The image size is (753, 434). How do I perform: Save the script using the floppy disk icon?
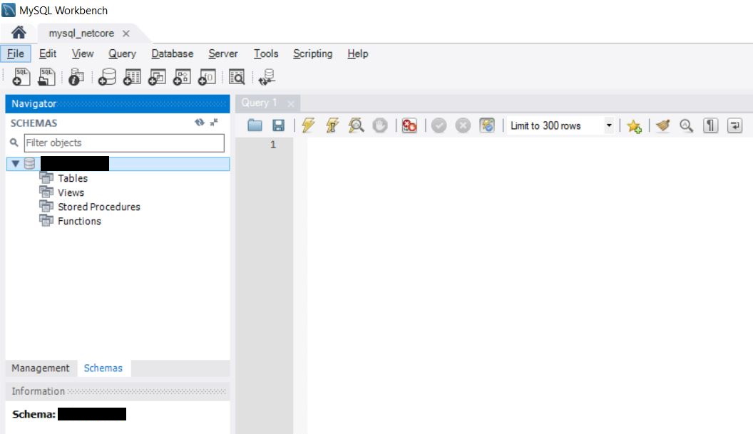pos(278,125)
